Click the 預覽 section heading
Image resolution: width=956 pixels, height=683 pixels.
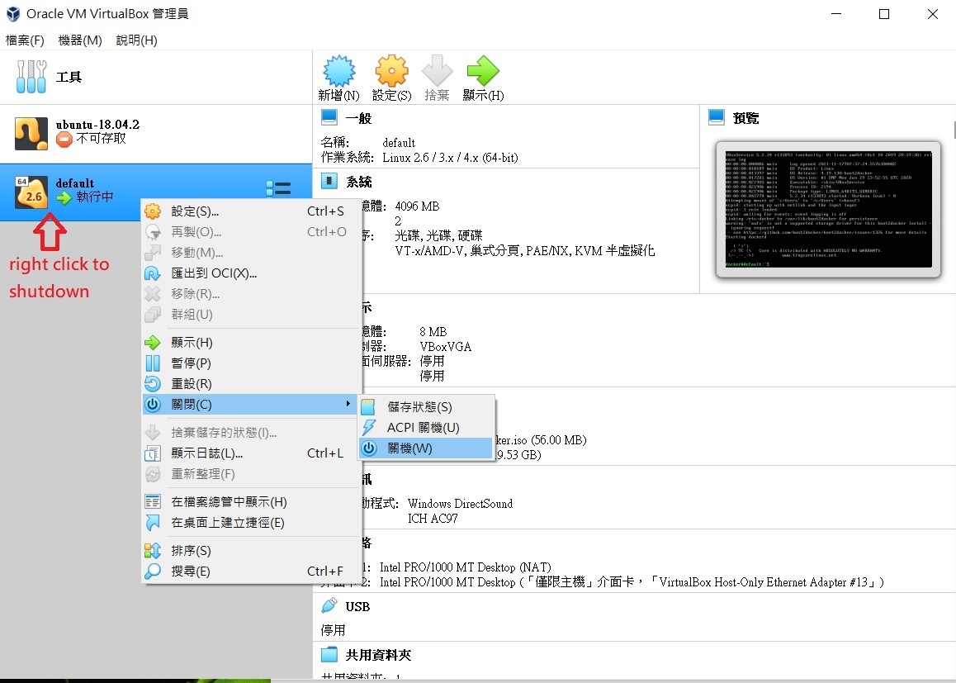pos(745,118)
